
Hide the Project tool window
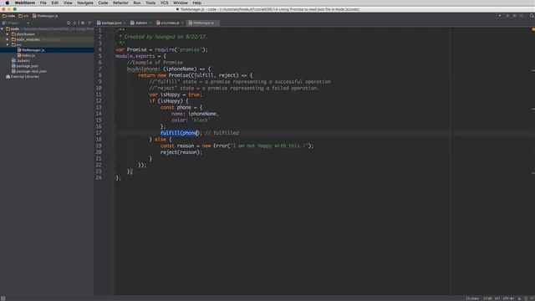89,23
